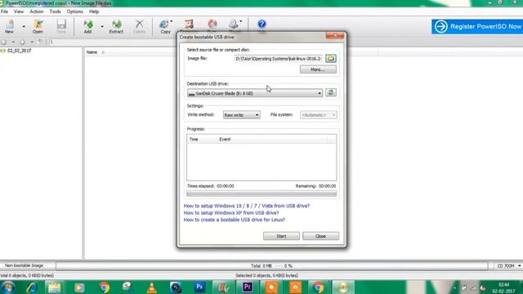
Task: Click the Compress toolbar icon
Action: 189,25
